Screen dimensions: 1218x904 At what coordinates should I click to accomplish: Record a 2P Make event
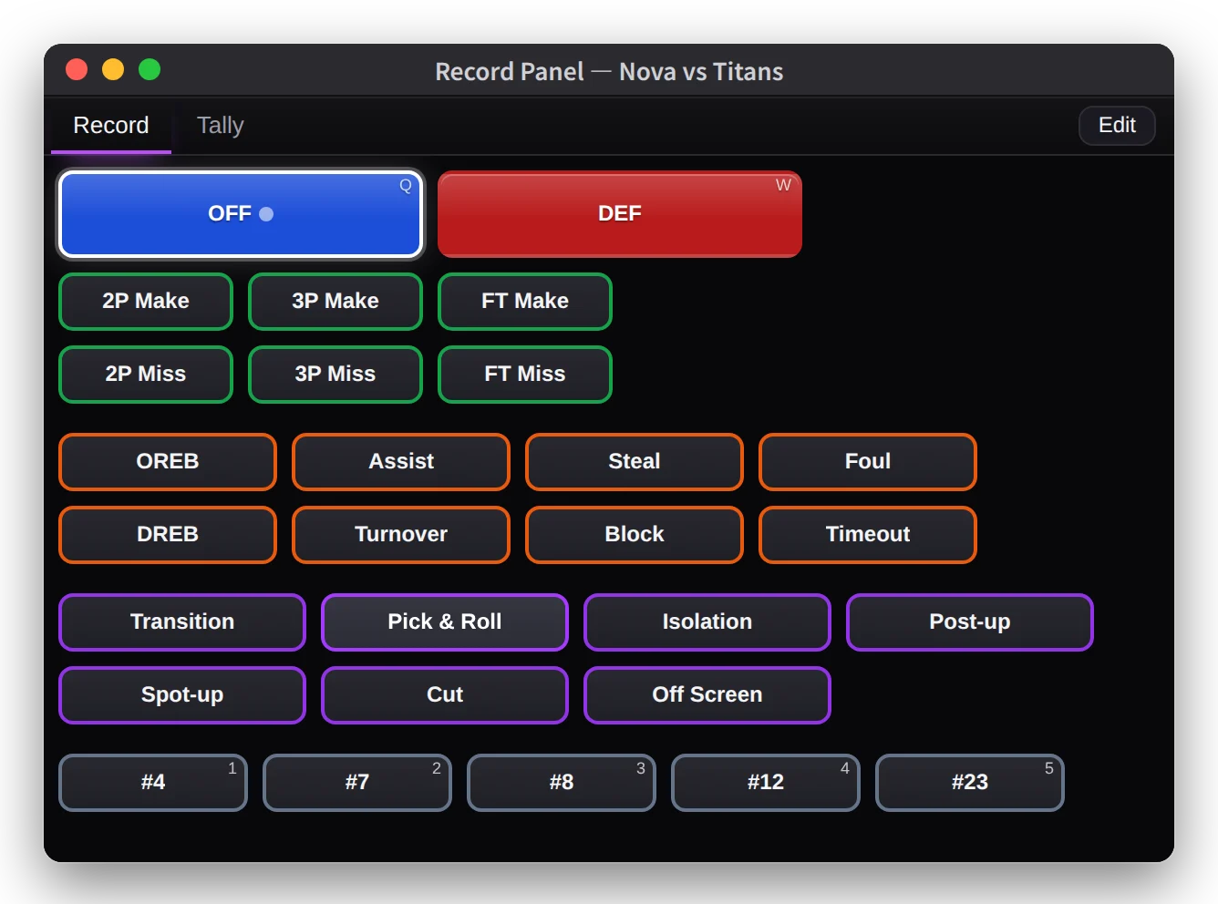pos(146,302)
